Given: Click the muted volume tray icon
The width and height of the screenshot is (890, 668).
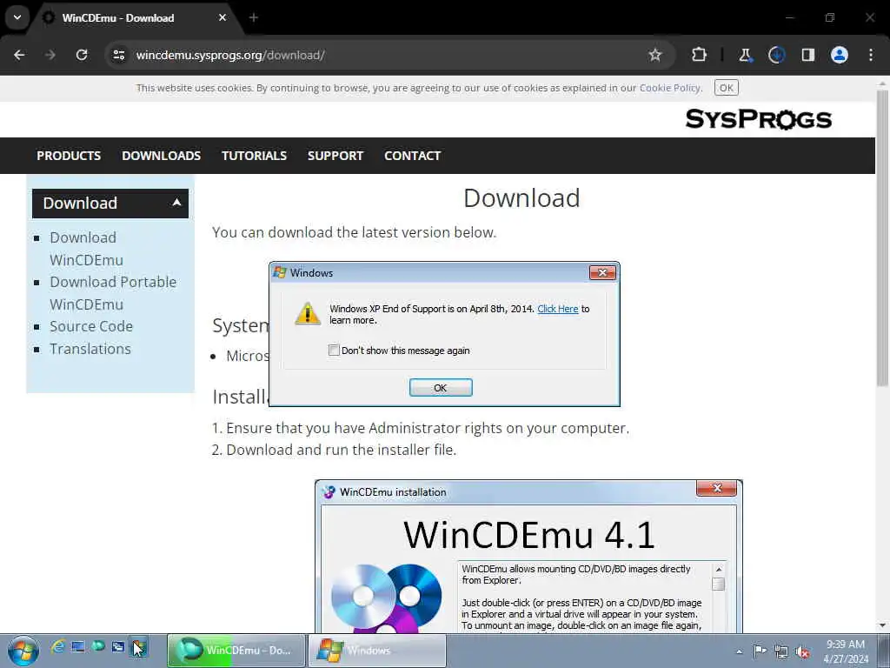Looking at the screenshot, I should click(802, 651).
